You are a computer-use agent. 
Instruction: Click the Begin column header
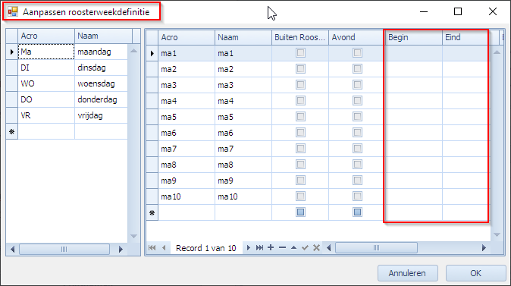[414, 37]
